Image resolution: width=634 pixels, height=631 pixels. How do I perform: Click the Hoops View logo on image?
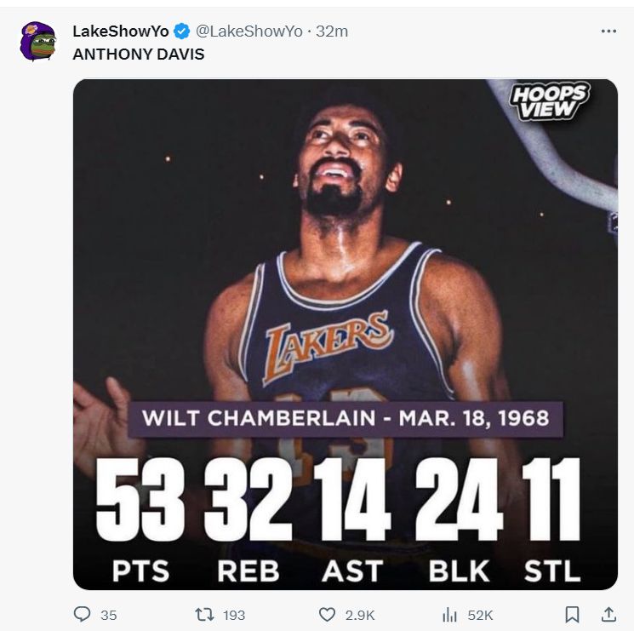pyautogui.click(x=549, y=102)
